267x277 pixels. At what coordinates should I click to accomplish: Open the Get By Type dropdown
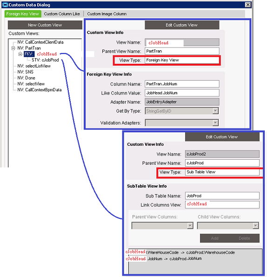click(215, 111)
